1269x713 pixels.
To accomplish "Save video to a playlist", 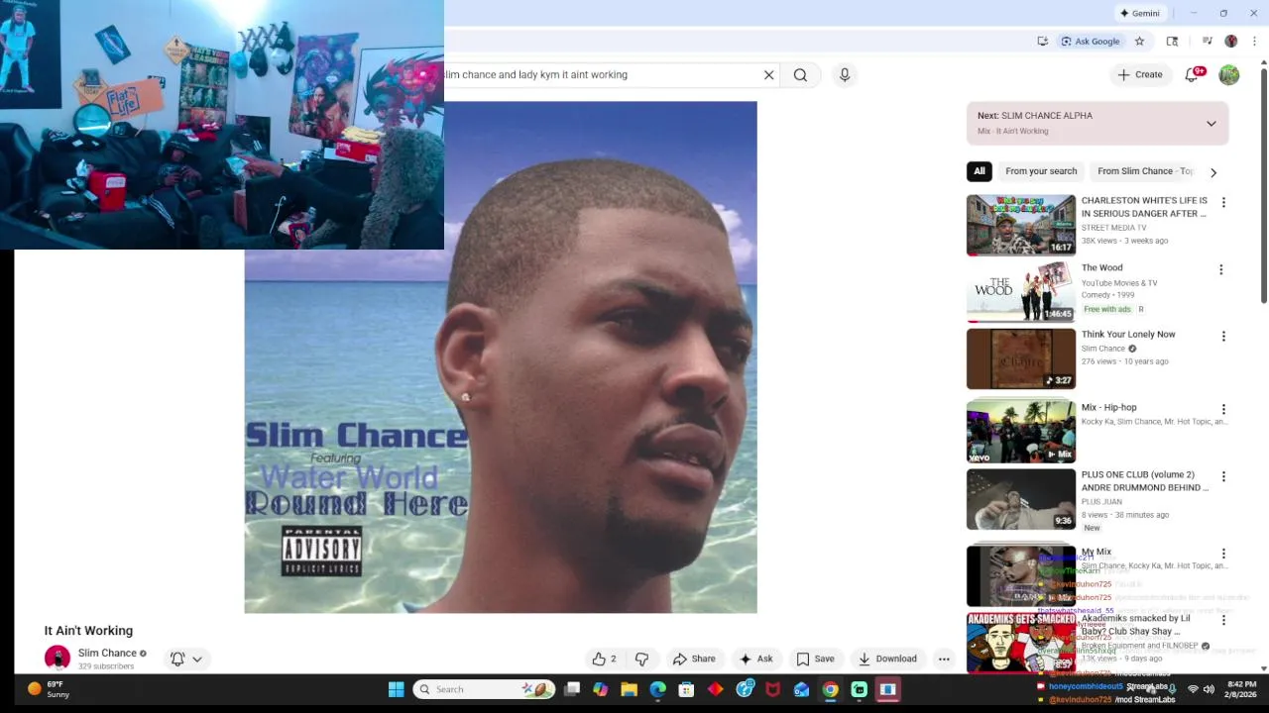I will pos(815,659).
